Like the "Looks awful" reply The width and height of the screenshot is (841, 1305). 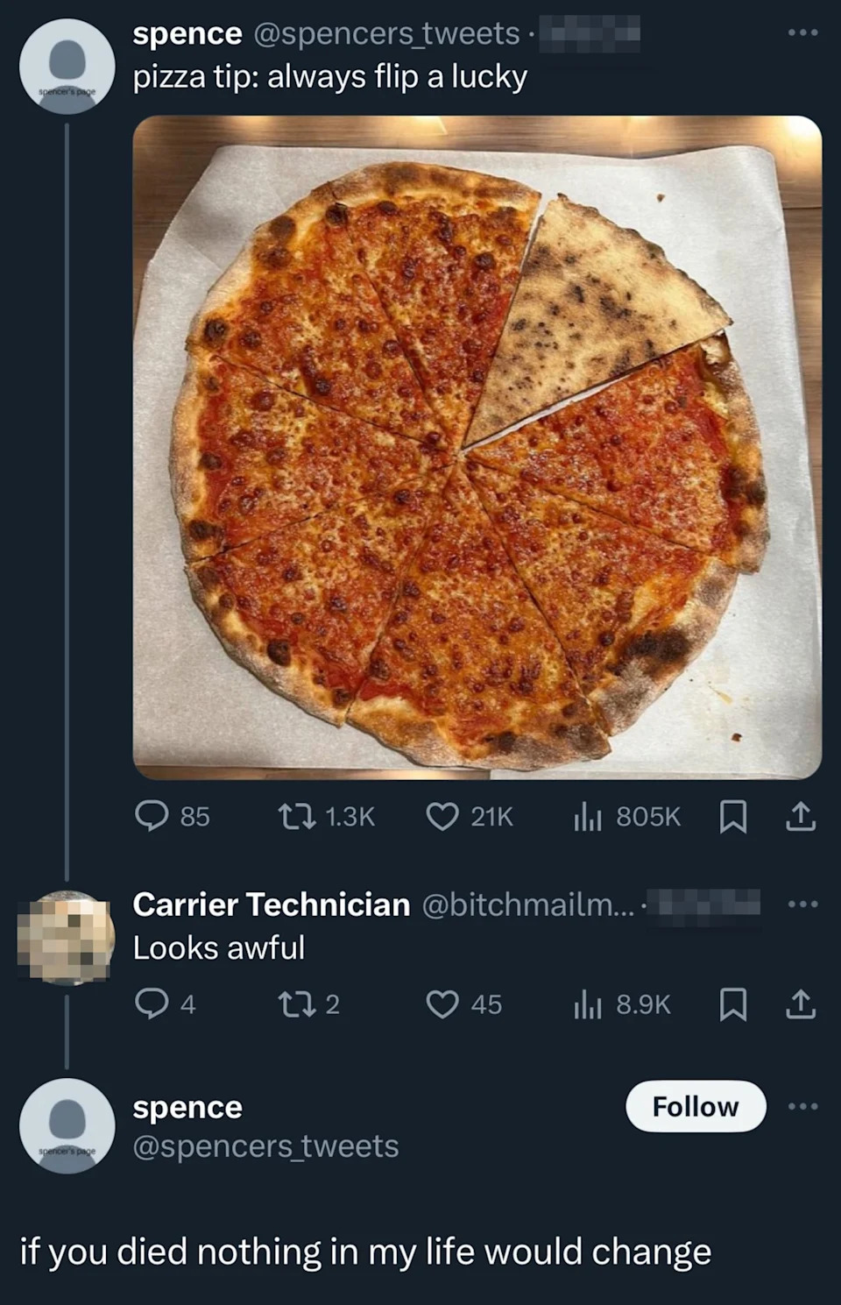pyautogui.click(x=442, y=1004)
